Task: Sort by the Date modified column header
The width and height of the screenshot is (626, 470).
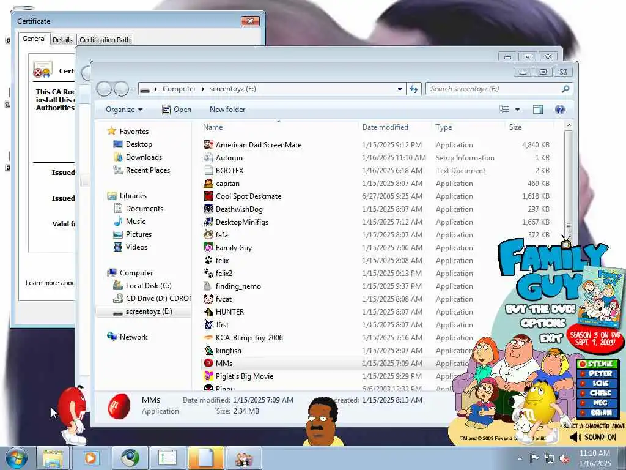Action: click(x=385, y=127)
